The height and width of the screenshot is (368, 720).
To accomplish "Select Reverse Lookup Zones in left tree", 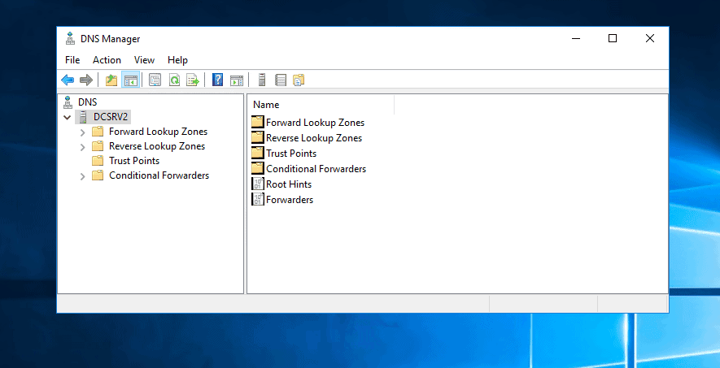I will pyautogui.click(x=157, y=146).
